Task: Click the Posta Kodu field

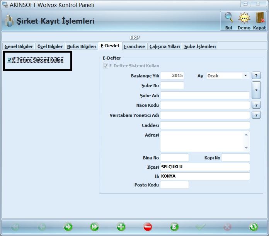Action: tap(174, 185)
